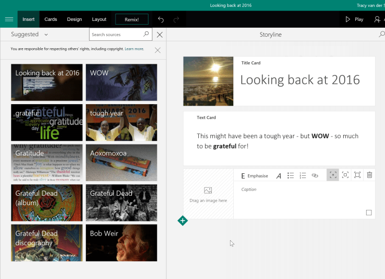385x279 pixels.
Task: Click the Search sources text field
Action: 116,35
